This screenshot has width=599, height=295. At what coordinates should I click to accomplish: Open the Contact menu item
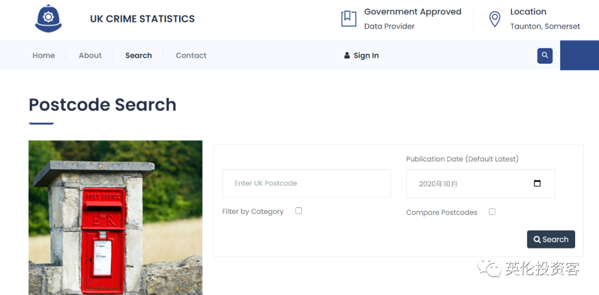191,55
